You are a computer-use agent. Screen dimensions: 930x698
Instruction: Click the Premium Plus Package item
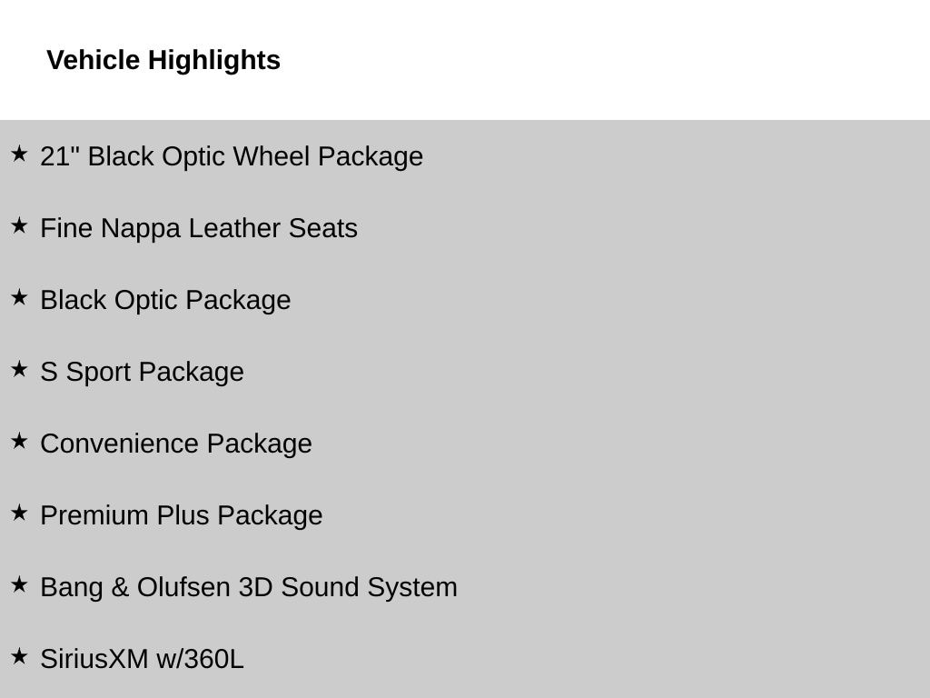(182, 515)
